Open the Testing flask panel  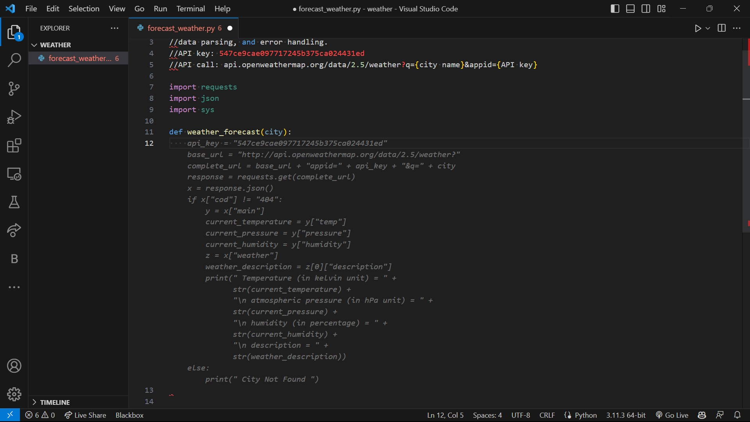pyautogui.click(x=14, y=202)
